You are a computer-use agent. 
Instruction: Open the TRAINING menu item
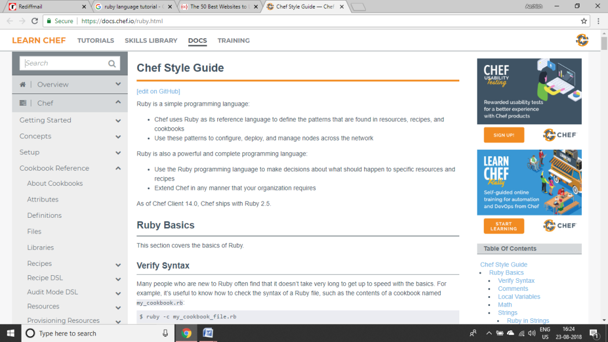pyautogui.click(x=233, y=40)
